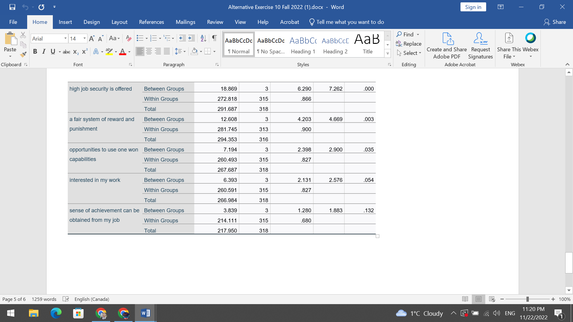Open the Acrobat ribbon tab
This screenshot has height=322, width=573.
click(289, 22)
